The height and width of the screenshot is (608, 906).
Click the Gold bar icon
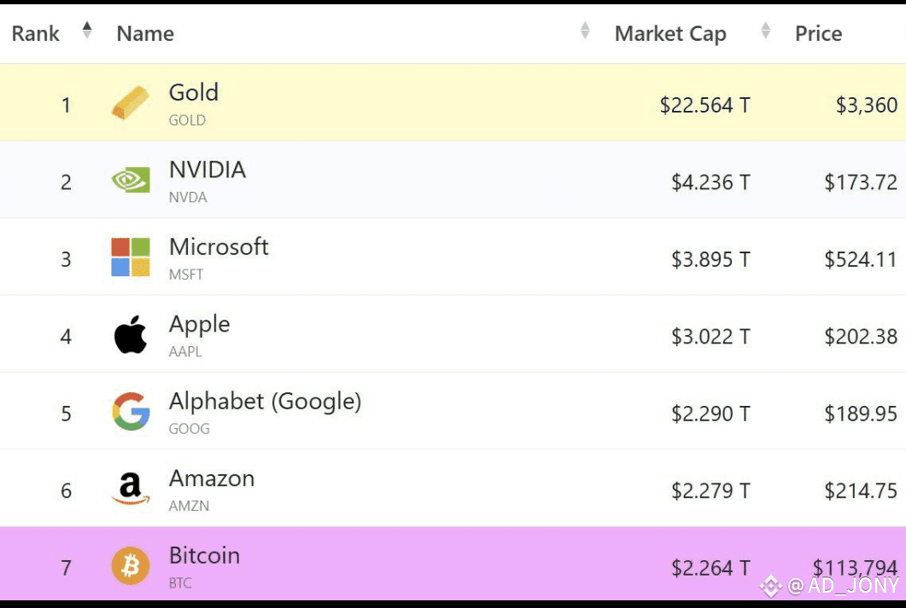pos(131,102)
